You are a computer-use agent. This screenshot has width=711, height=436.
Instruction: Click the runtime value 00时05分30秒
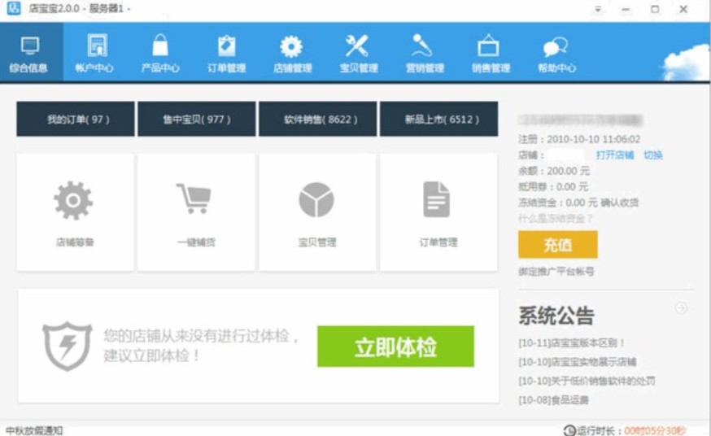click(x=655, y=430)
